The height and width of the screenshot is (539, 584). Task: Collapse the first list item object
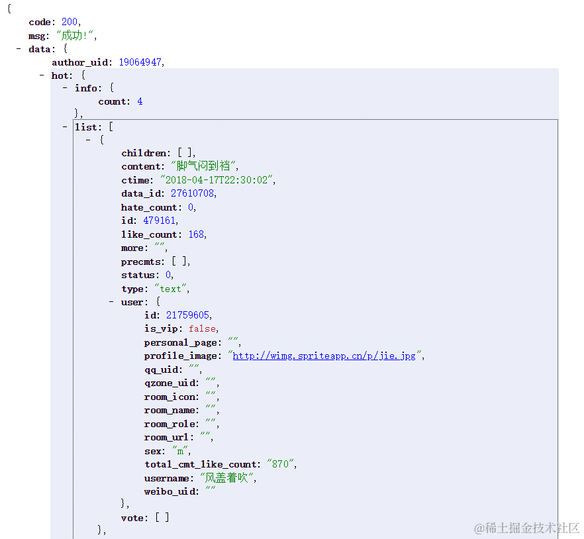coord(88,140)
